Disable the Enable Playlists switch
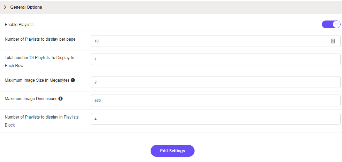This screenshot has height=162, width=342. point(331,24)
